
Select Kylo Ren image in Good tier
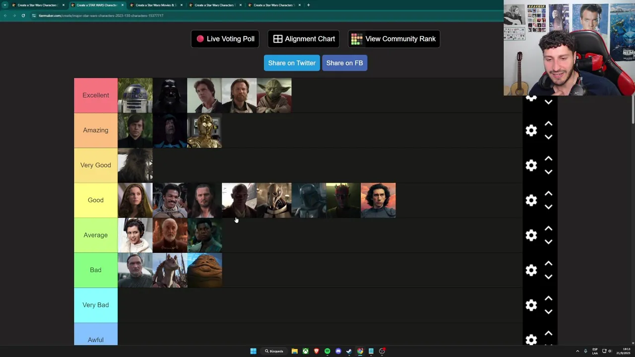pos(378,200)
